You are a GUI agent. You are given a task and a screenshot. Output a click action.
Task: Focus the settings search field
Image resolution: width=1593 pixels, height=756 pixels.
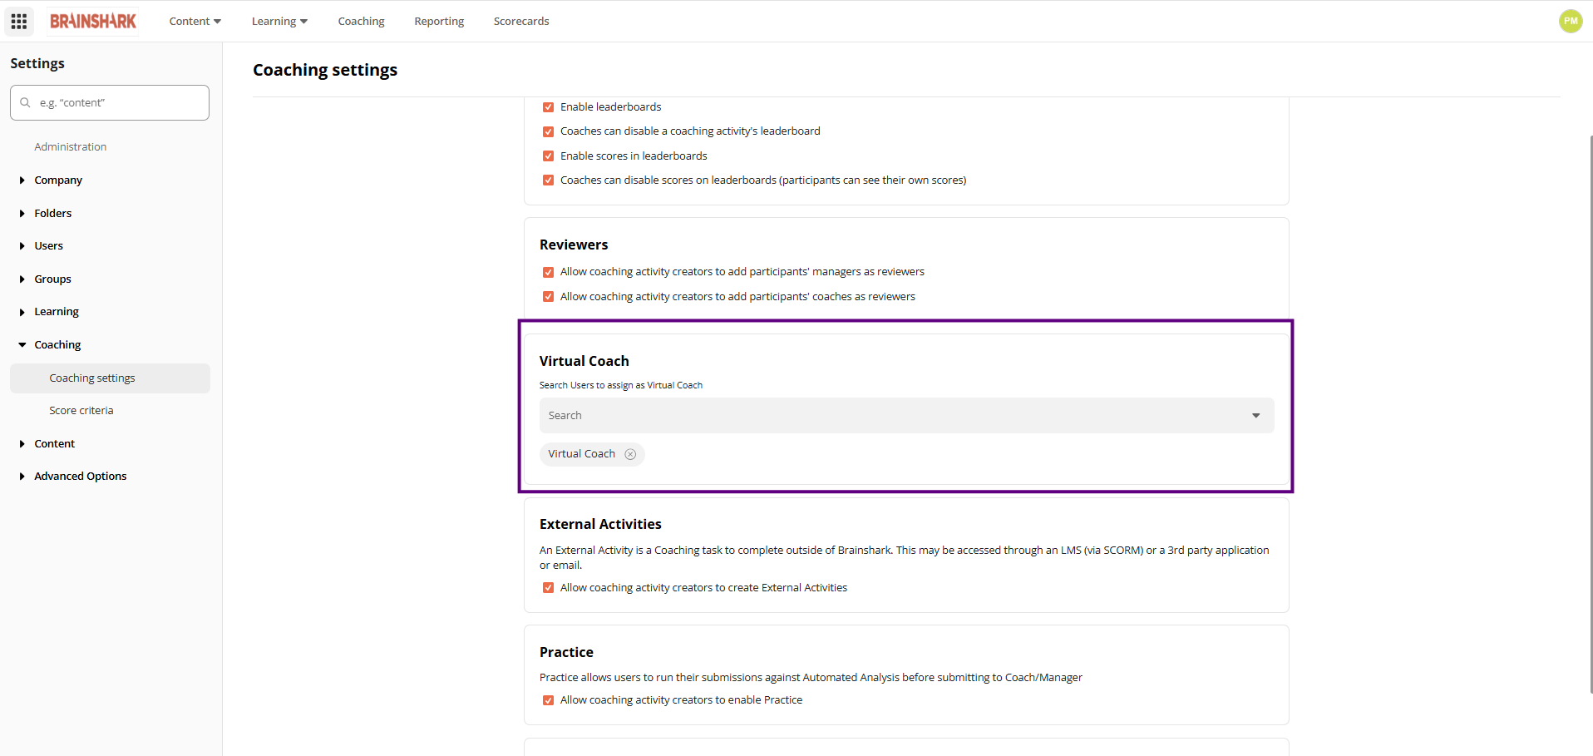pyautogui.click(x=110, y=102)
